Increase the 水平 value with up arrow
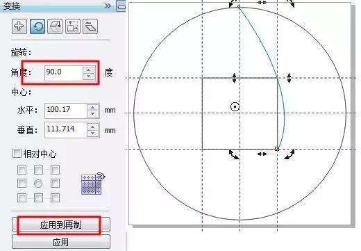This screenshot has height=251, width=361. [x=93, y=108]
